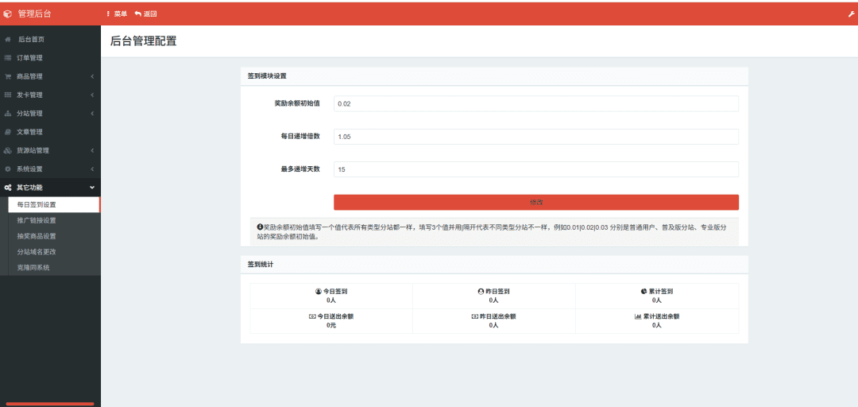Click the wrench icon in top-right corner

tap(852, 14)
